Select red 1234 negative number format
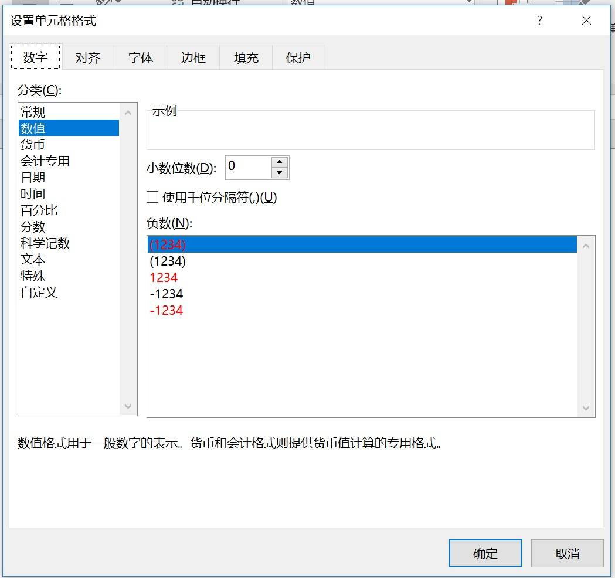 point(164,278)
